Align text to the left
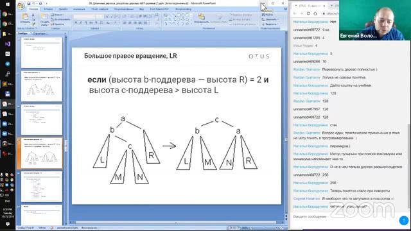This screenshot has width=411, height=231. (x=125, y=23)
